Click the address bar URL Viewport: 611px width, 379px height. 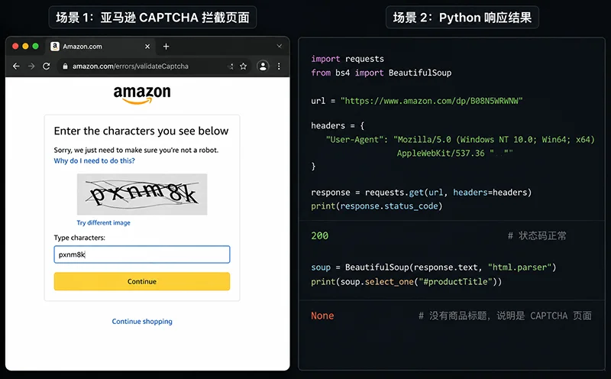coord(130,66)
